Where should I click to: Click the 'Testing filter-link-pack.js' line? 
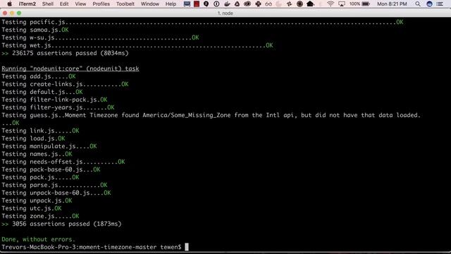pyautogui.click(x=54, y=99)
